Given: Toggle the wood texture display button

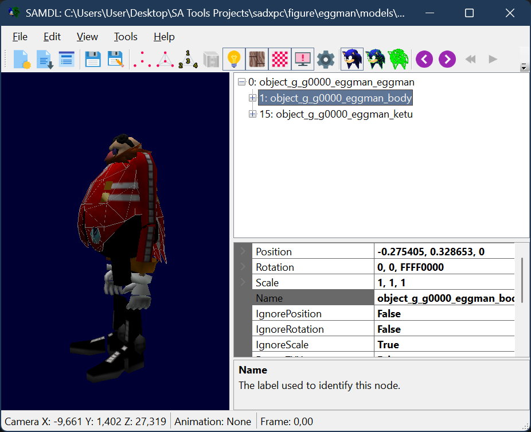Looking at the screenshot, I should click(x=256, y=59).
